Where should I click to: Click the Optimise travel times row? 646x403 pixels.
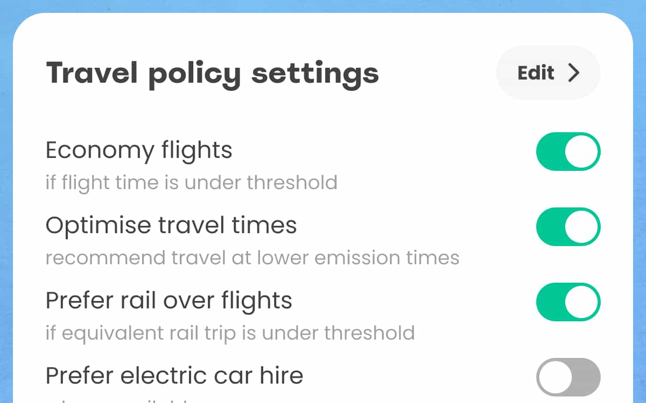(x=171, y=226)
